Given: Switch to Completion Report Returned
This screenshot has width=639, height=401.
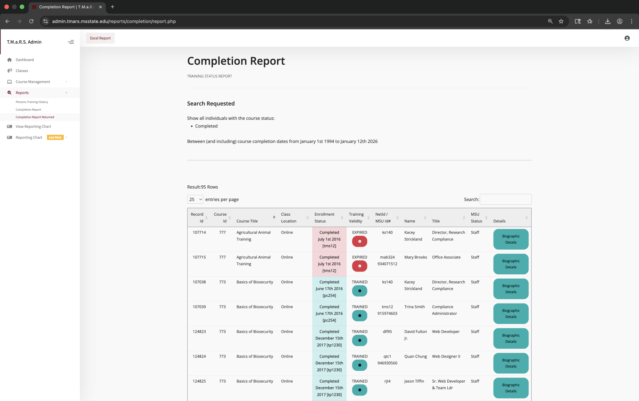Looking at the screenshot, I should (x=35, y=117).
